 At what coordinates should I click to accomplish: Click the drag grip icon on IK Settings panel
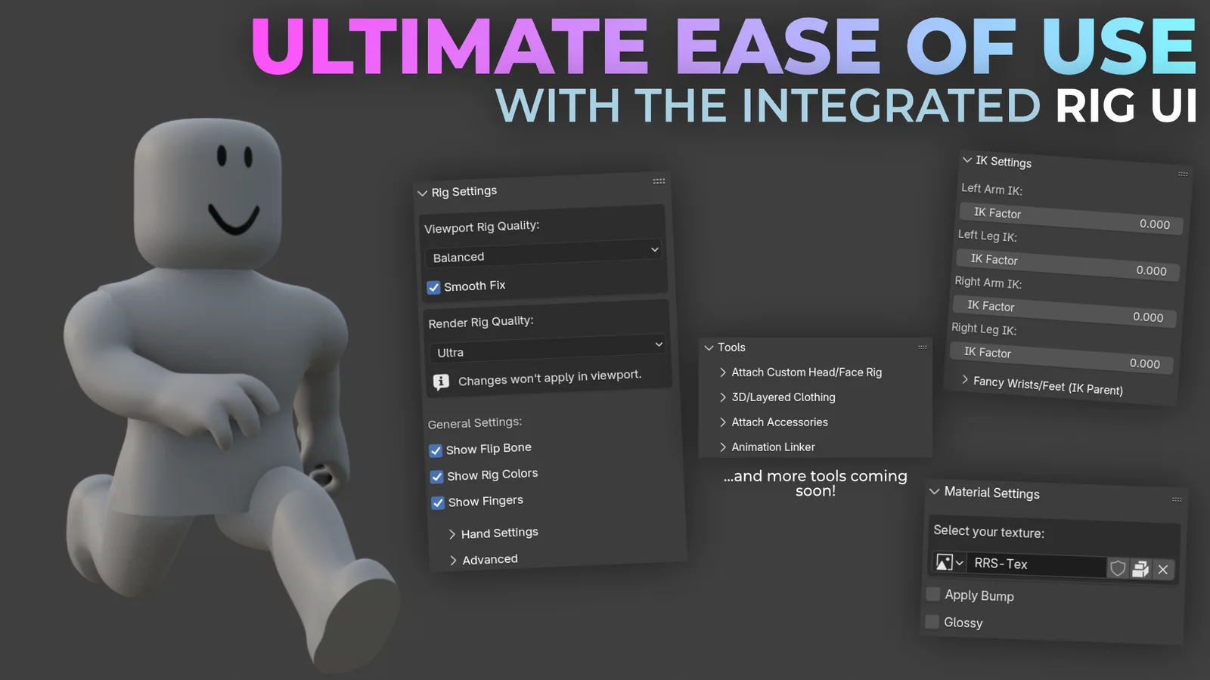point(1182,174)
